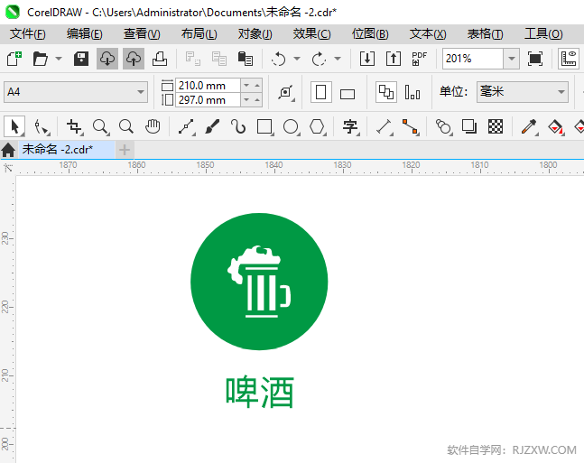Expand the Open recent dropdown arrow
The width and height of the screenshot is (584, 463).
[x=59, y=59]
